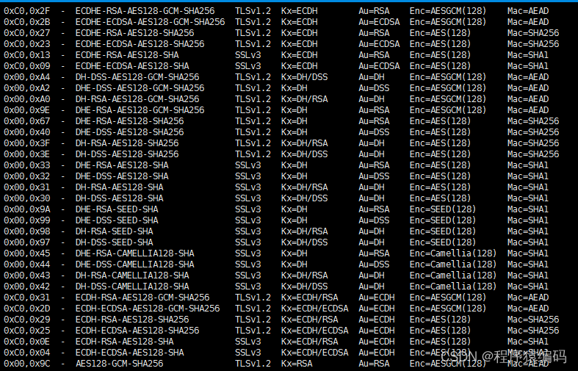Click cipher DH-DSS-CAMELLIA128-SHA
Screen dimensions: 578x371
pos(132,287)
